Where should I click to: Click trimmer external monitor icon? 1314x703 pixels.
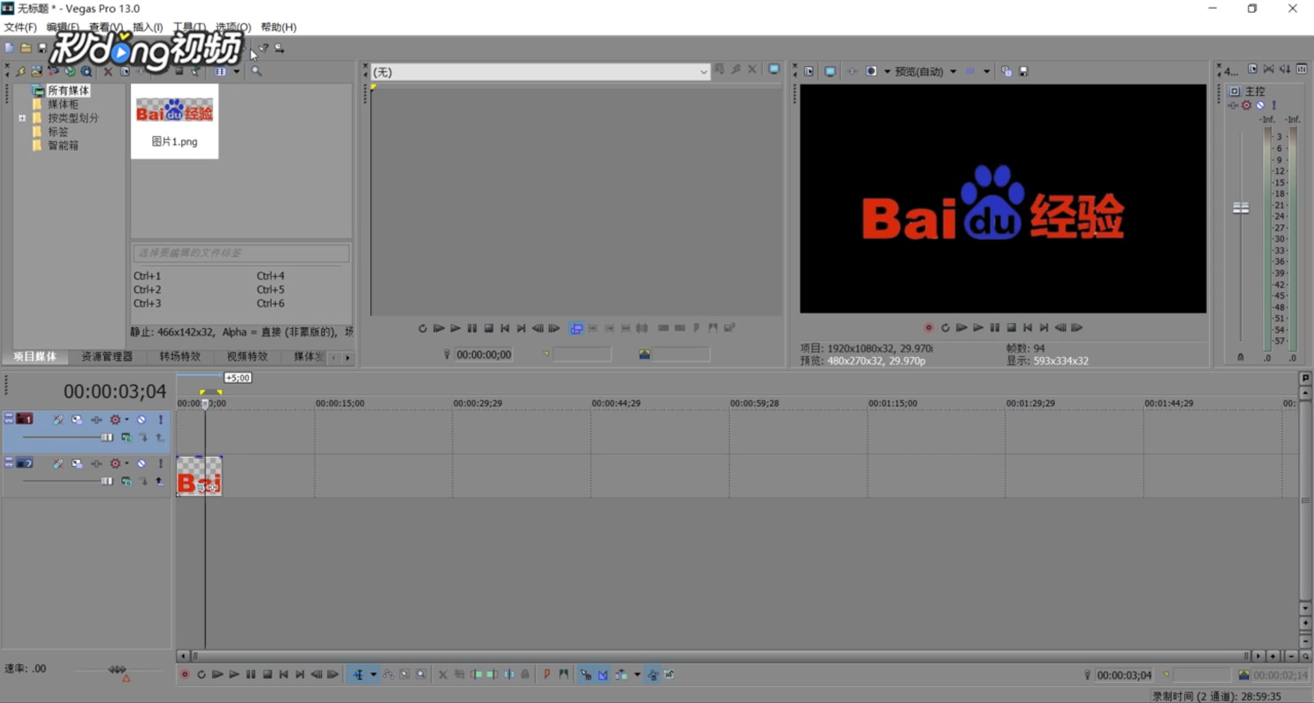pyautogui.click(x=774, y=69)
